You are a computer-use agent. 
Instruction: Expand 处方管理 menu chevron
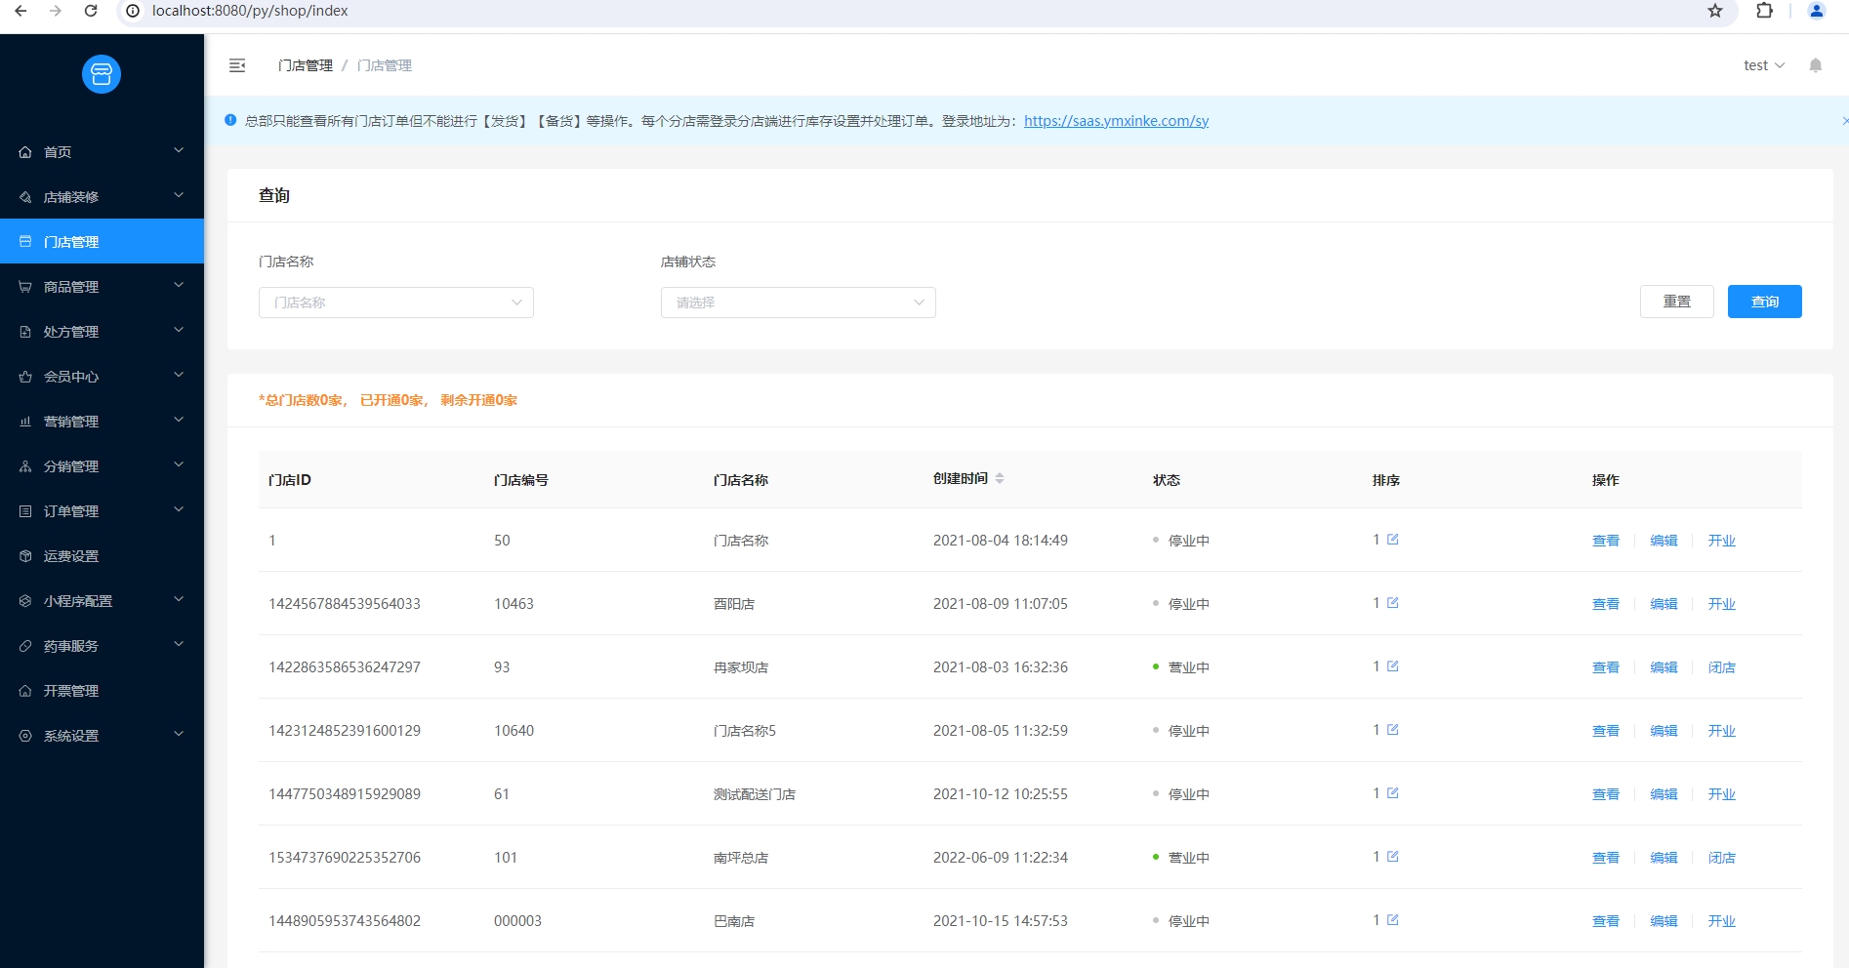(x=179, y=330)
